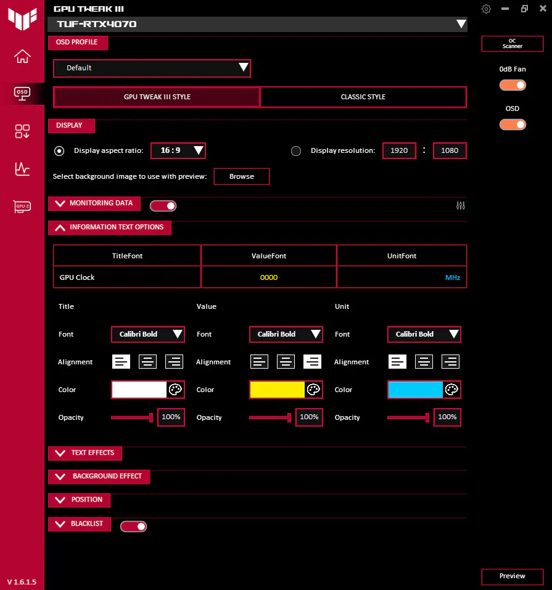This screenshot has height=590, width=552.
Task: Click the cyan Unit color swatch
Action: pyautogui.click(x=416, y=390)
